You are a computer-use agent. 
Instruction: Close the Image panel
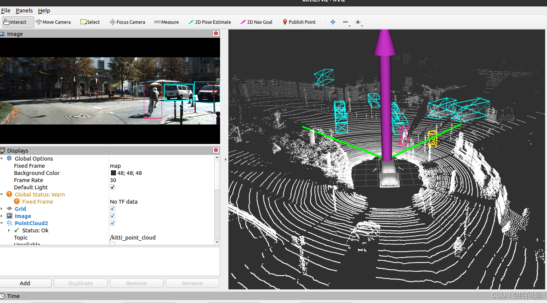click(x=216, y=33)
